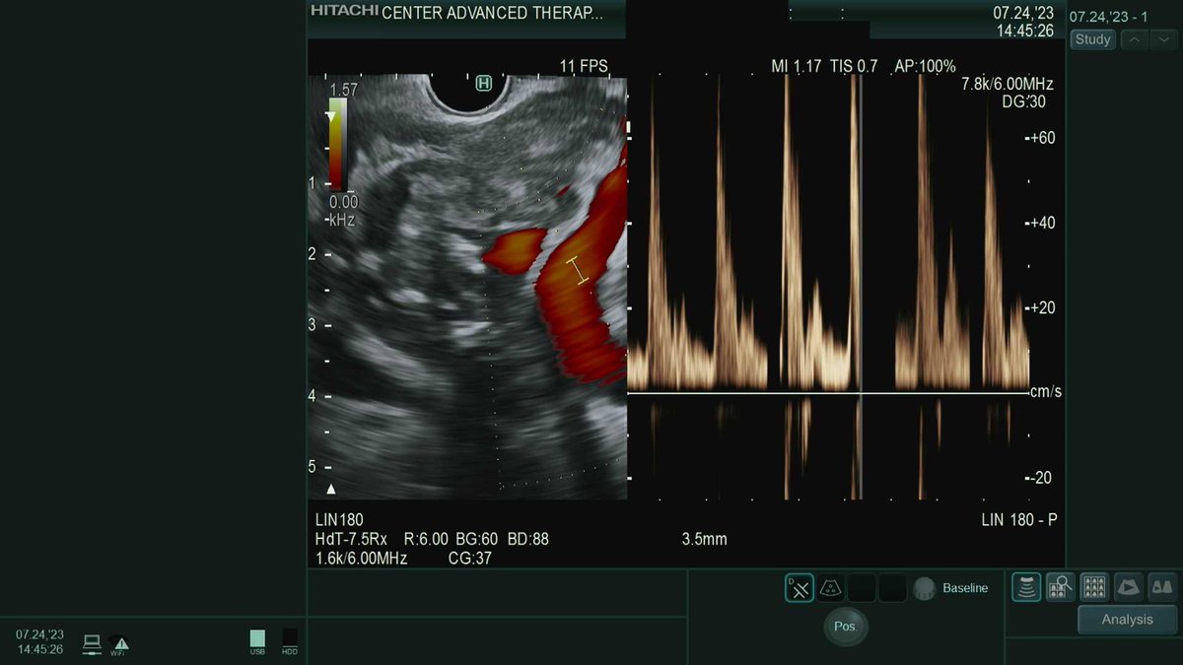Click the 'DG:30' Doppler gain text

point(1023,102)
